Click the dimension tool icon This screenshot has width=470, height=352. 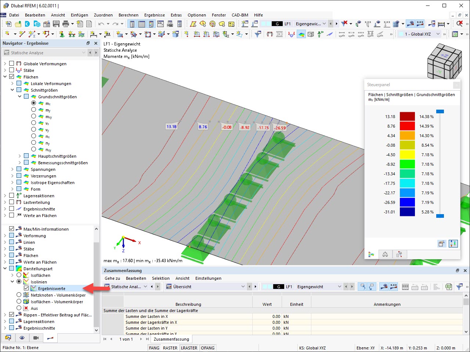(x=93, y=34)
